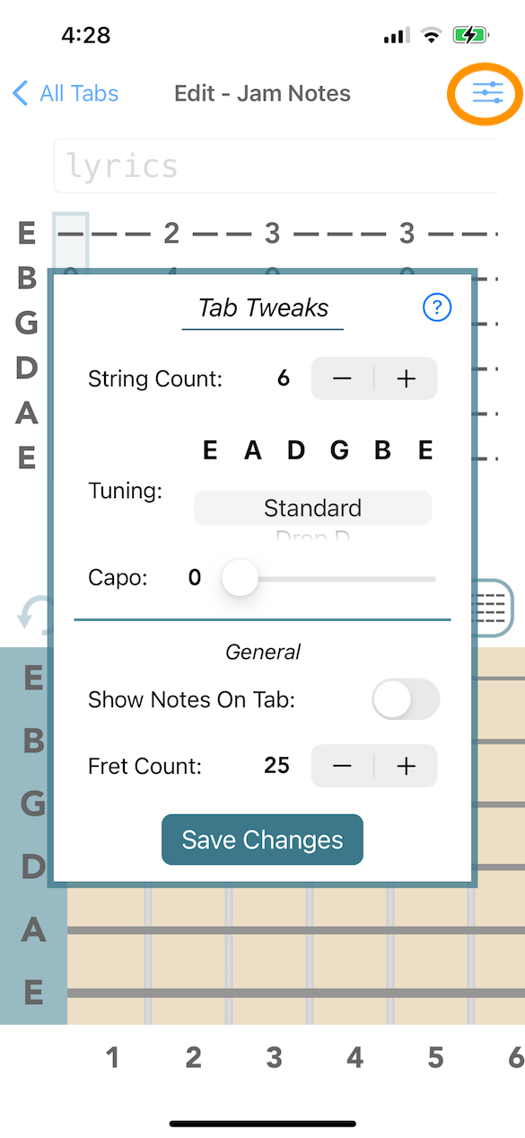Tap the Edit - Jam Notes title
525x1138 pixels.
[262, 93]
